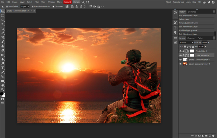Expand the Opacity slider arrow

click(x=209, y=42)
